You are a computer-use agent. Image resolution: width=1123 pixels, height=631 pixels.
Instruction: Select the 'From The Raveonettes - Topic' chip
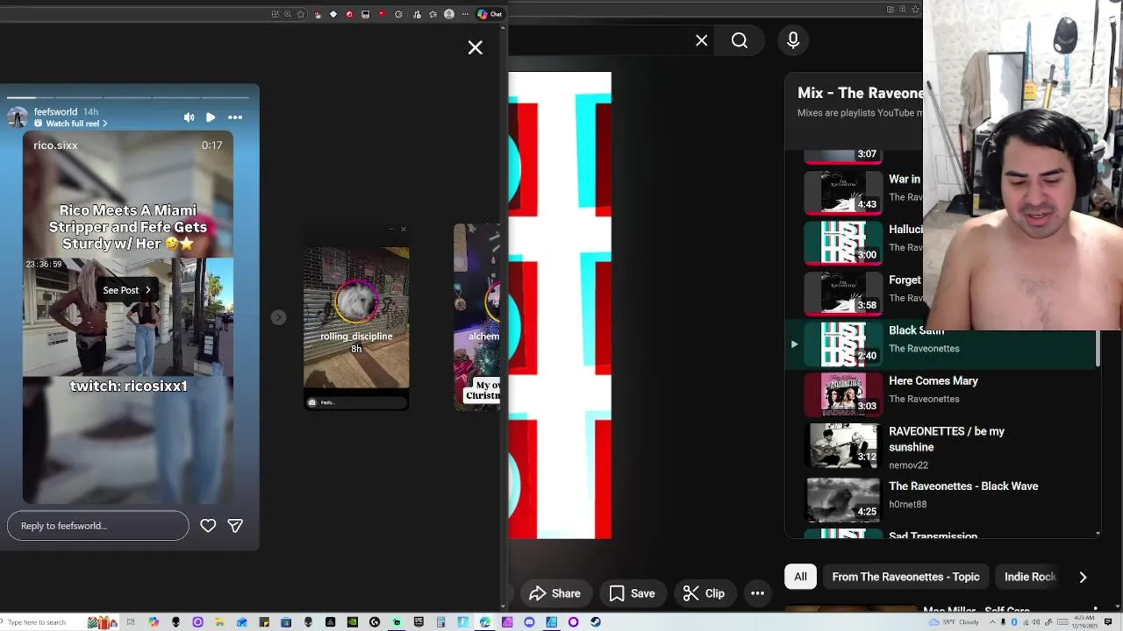pos(905,577)
